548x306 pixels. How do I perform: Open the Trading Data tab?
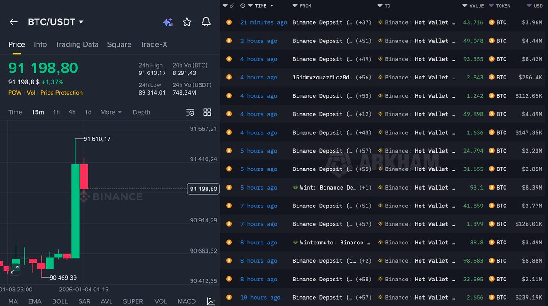(x=77, y=44)
